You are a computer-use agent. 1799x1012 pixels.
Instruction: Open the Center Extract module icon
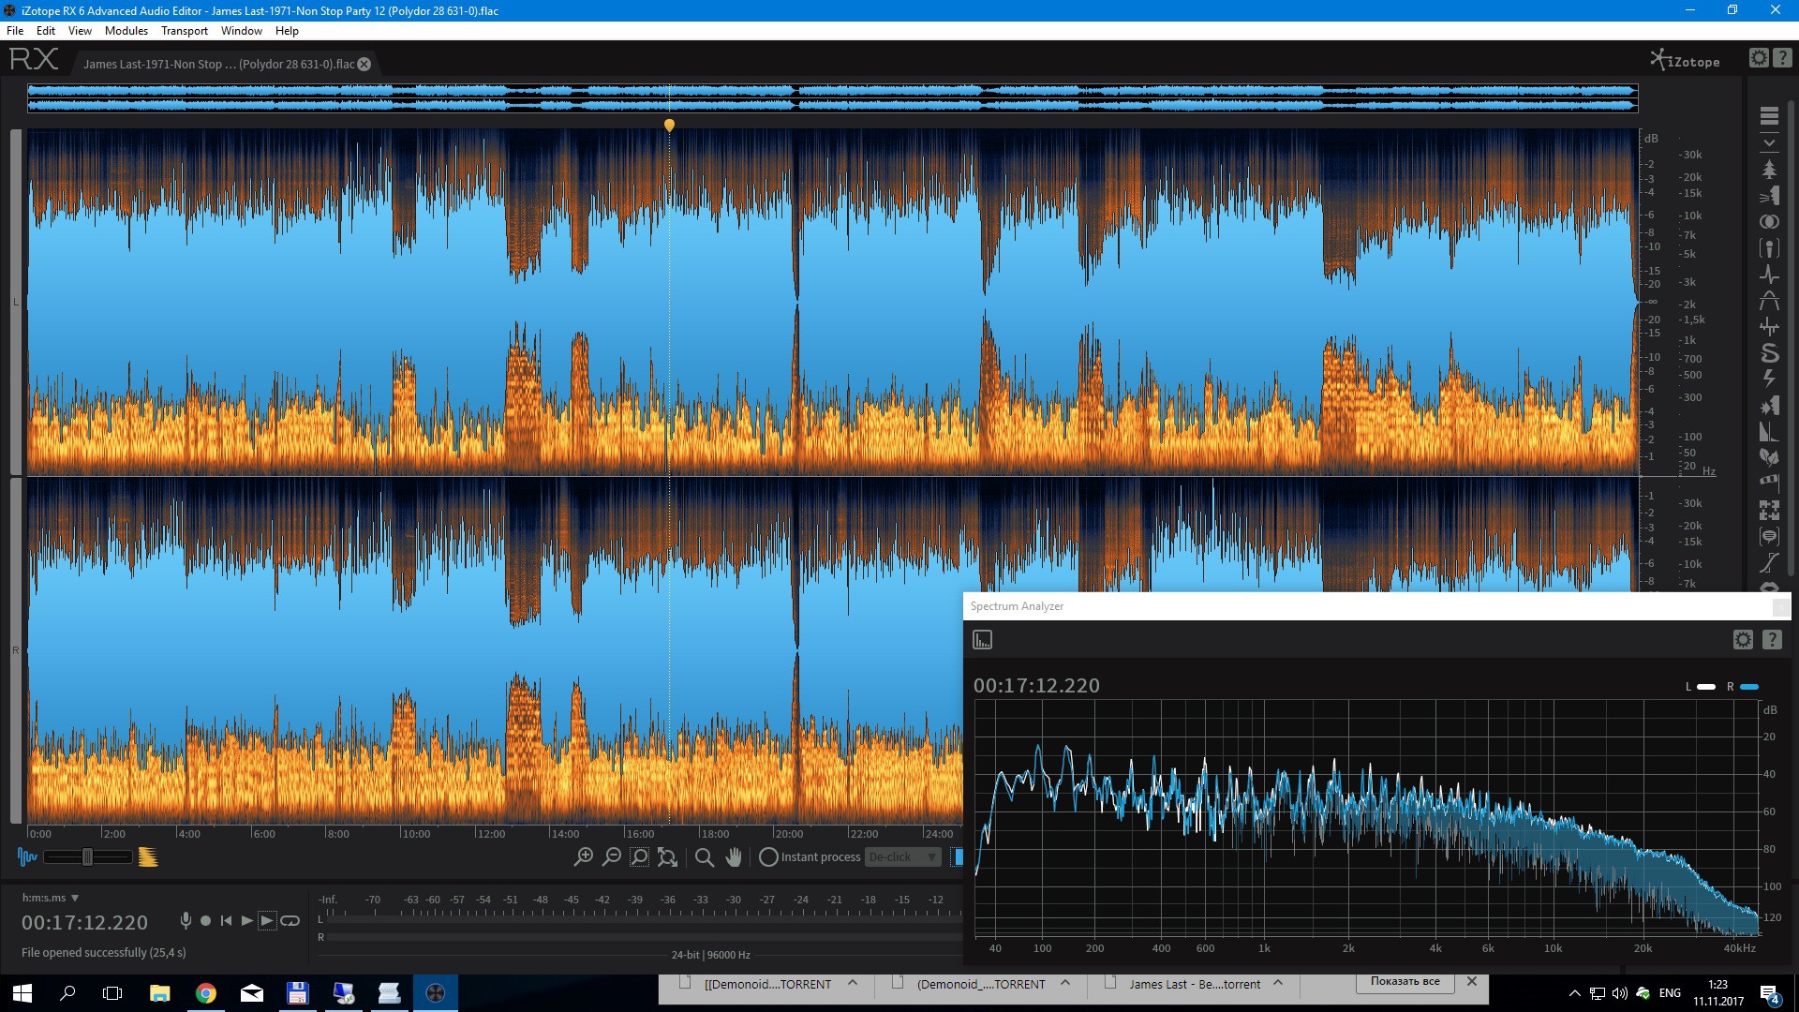(1769, 222)
